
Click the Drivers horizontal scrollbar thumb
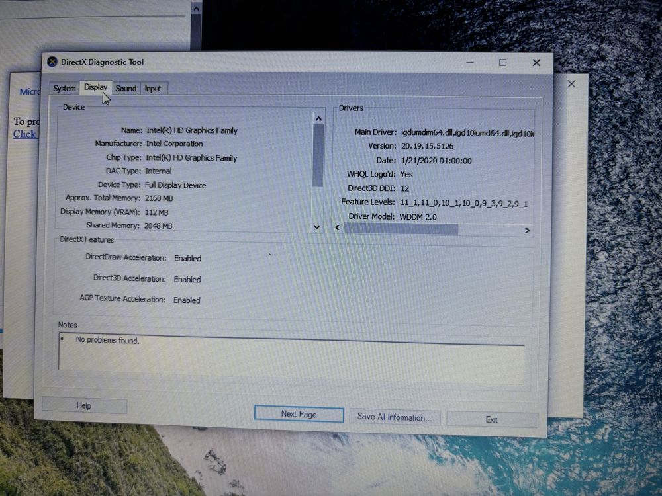401,229
